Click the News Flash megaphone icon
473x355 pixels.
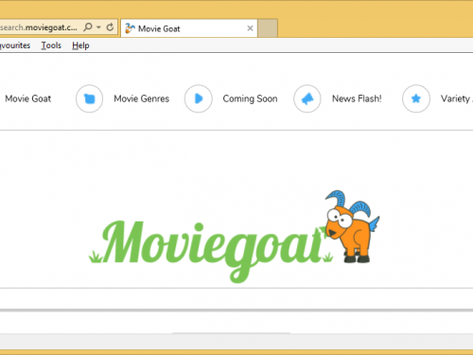point(307,98)
